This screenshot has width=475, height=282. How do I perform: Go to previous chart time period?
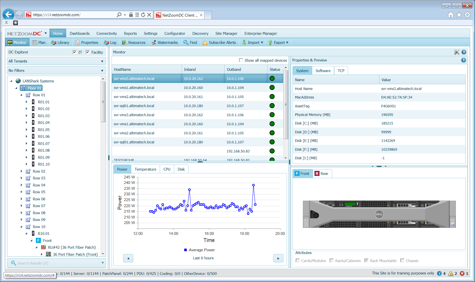[128, 258]
